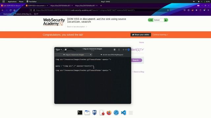Image resolution: width=211 pixels, height=118 pixels.
Task: Click the shield tracking protection icon
Action: point(31,10)
